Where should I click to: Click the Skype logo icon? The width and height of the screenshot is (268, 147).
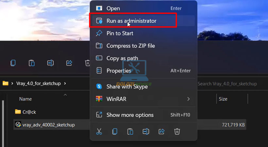pos(99,87)
